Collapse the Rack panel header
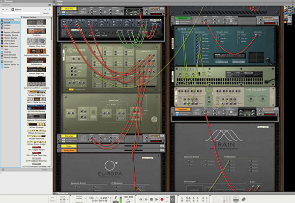The width and height of the screenshot is (295, 203). point(174,4)
